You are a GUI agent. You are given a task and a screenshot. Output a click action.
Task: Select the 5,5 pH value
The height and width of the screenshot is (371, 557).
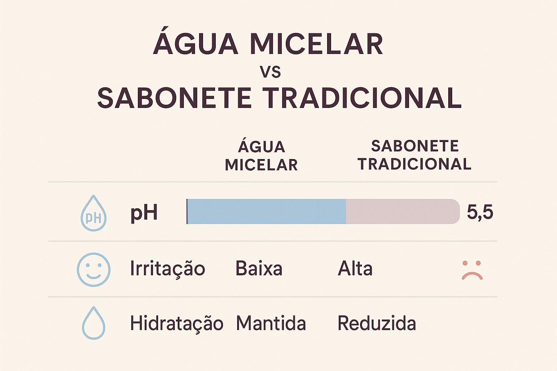pos(480,212)
